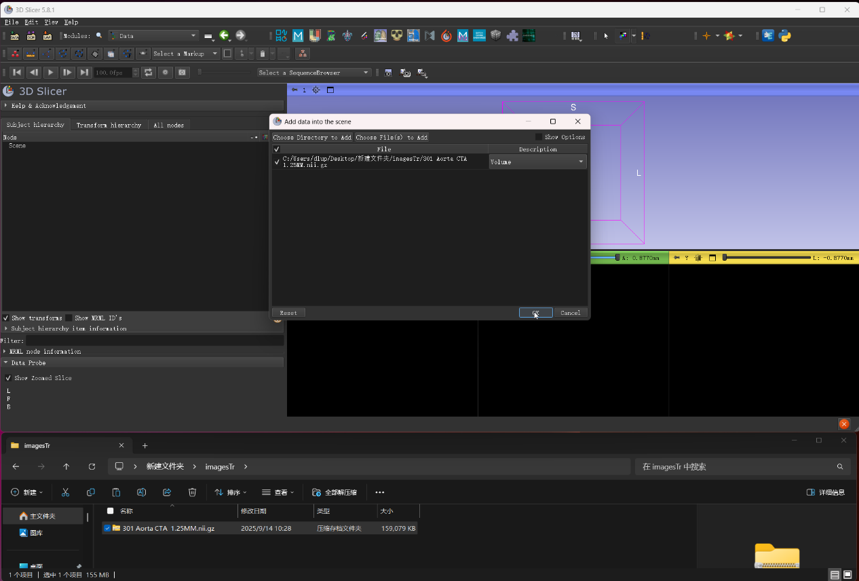Screen dimensions: 859x581
Task: Click the search box in imagesTr window
Action: tap(742, 467)
